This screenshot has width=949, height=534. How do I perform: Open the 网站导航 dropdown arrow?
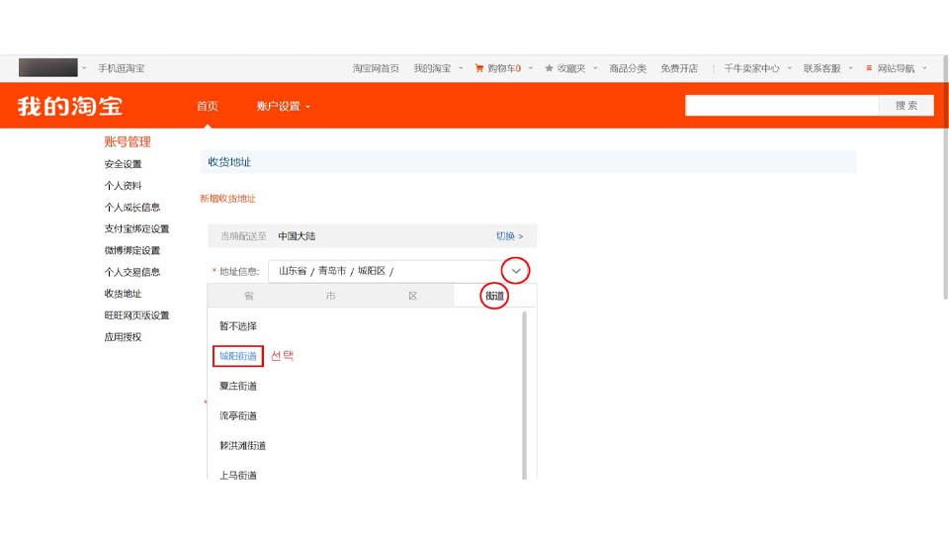click(924, 68)
